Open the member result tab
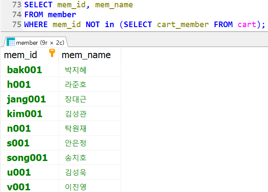The width and height of the screenshot is (268, 192). [x=36, y=42]
